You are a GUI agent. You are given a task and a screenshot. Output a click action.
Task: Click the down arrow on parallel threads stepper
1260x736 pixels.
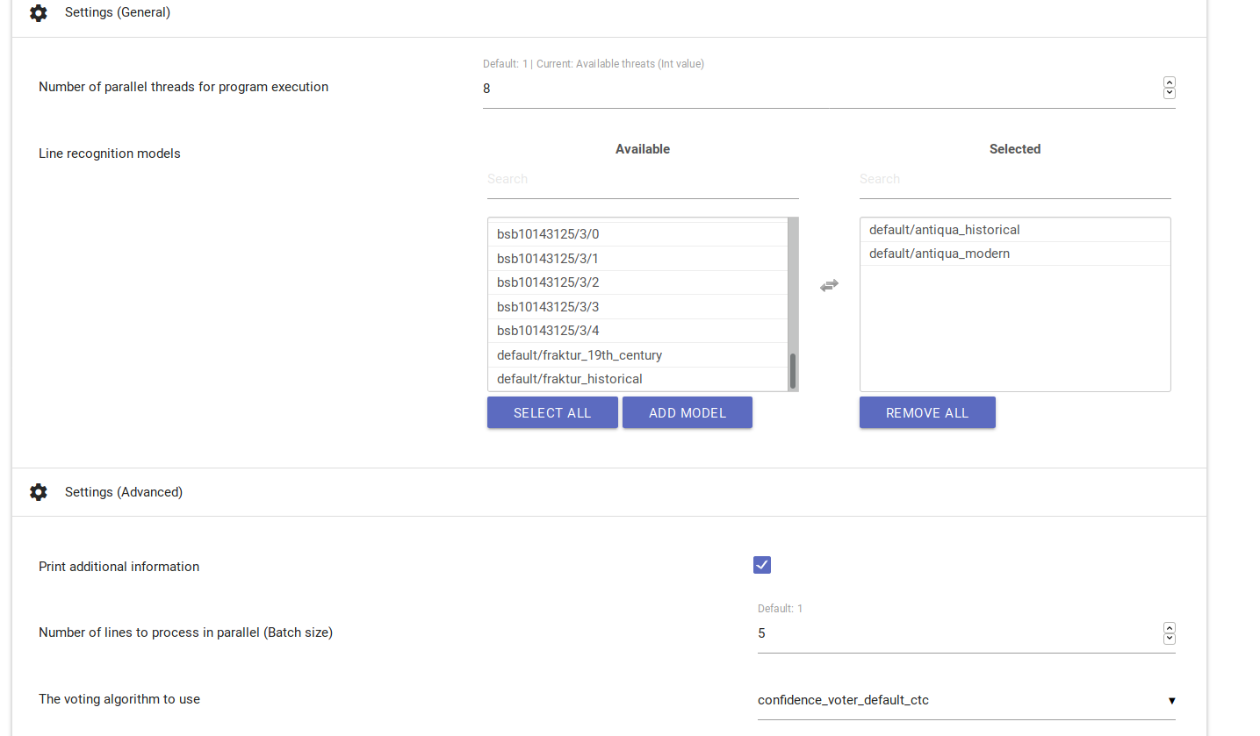1169,93
